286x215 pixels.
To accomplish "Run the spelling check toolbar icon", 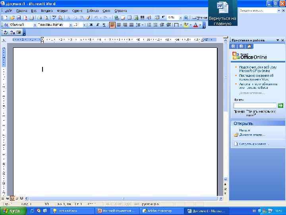I will (54, 18).
